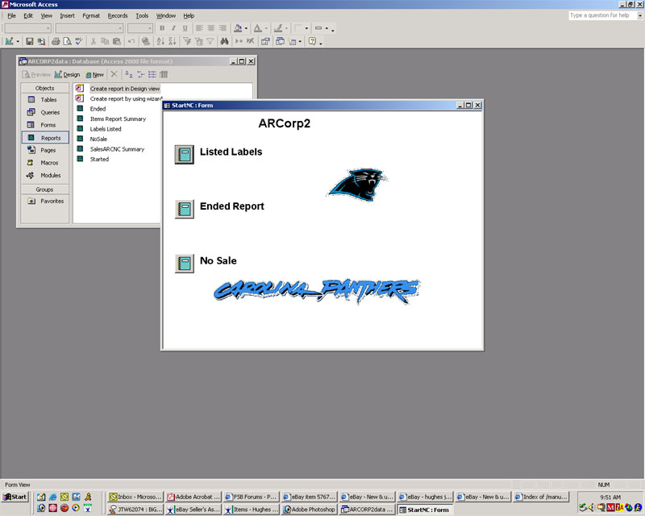Open the Format menu
Screen dimensions: 645x516
(x=91, y=15)
